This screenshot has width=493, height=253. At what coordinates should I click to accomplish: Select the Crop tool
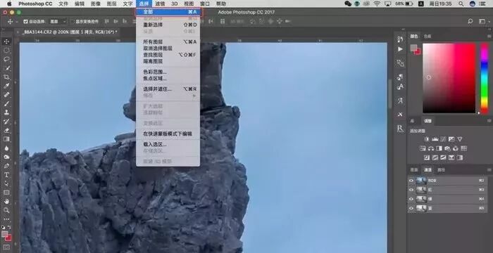(6, 77)
